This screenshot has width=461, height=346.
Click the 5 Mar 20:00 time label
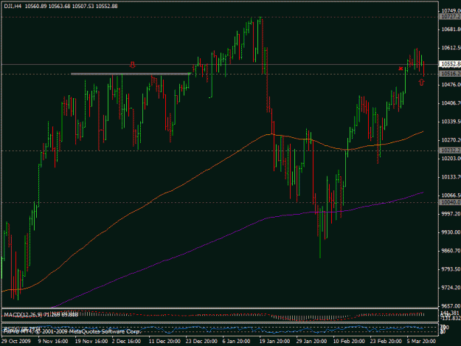(421, 342)
